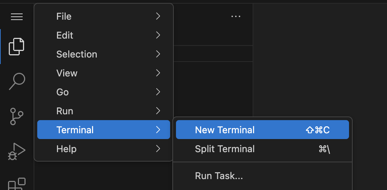387x190 pixels.
Task: Click the chevron beside Terminal
Action: [158, 130]
